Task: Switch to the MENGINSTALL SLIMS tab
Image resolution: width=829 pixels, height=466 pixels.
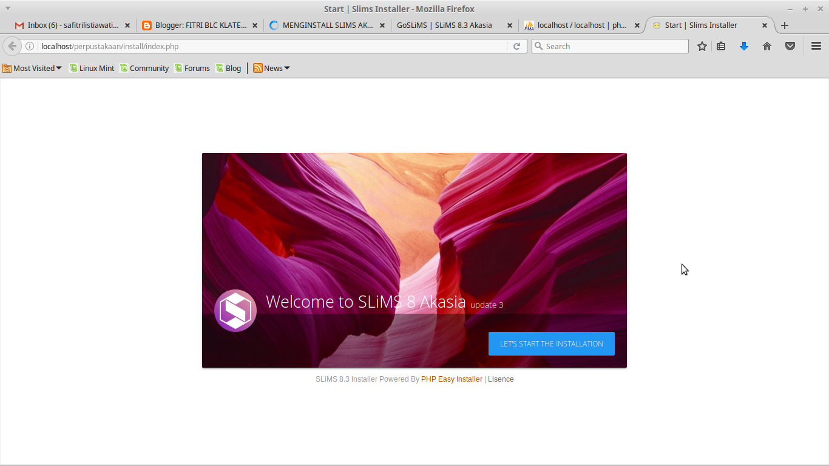Action: pyautogui.click(x=328, y=25)
